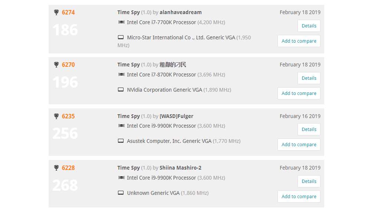This screenshot has width=378, height=213.
Task: Open Details for alanhaveadream's result
Action: pyautogui.click(x=309, y=26)
